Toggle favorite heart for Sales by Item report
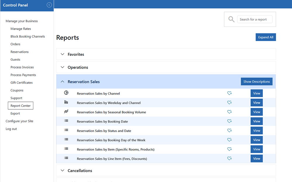Screen dimensions: 292x182 coord(230,149)
